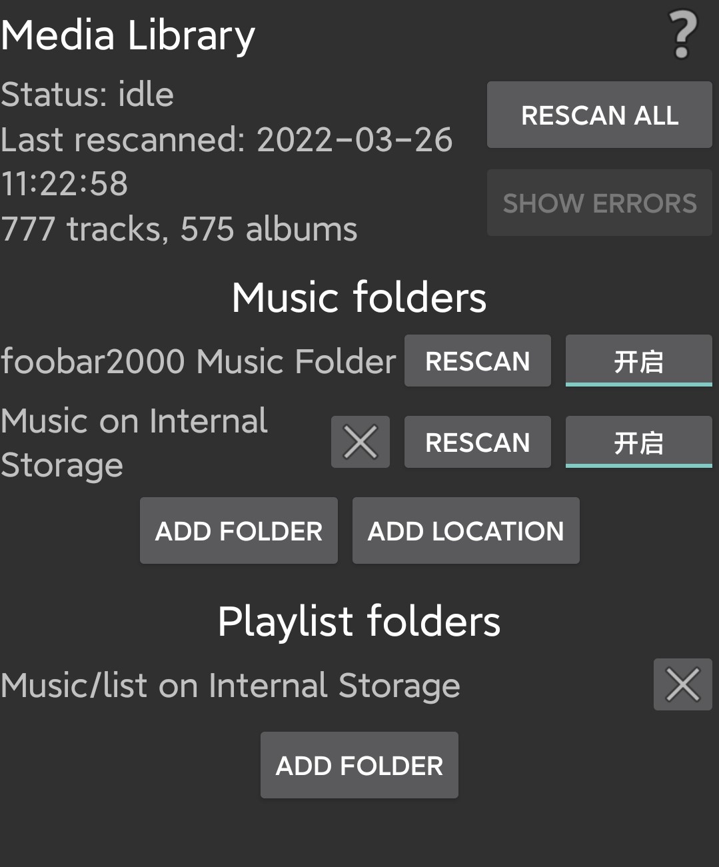Viewport: 719px width, 867px height.
Task: Click the Music folders heading
Action: pos(359,297)
